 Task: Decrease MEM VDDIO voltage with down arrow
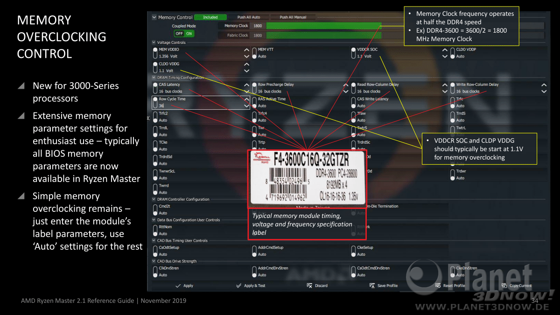[x=247, y=56]
